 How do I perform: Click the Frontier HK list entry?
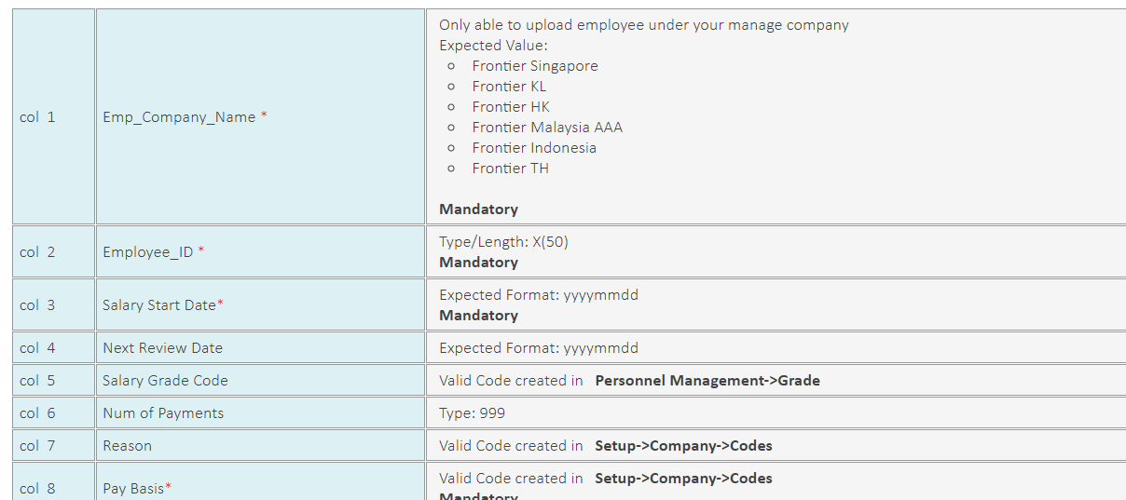pyautogui.click(x=511, y=107)
